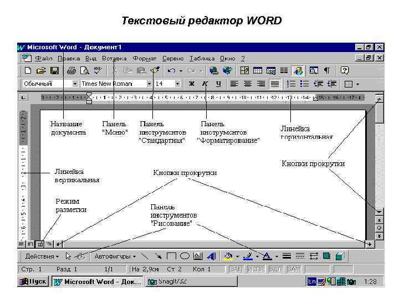This screenshot has width=399, height=299.
Task: Print the document
Action: (x=71, y=70)
